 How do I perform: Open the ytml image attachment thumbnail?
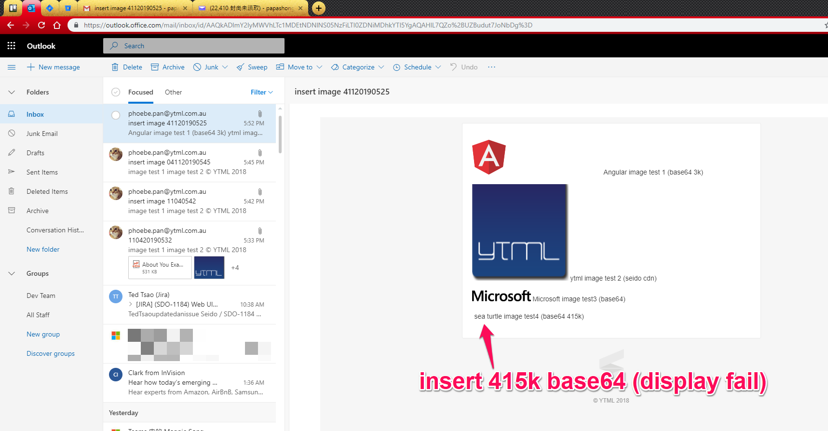coord(209,268)
